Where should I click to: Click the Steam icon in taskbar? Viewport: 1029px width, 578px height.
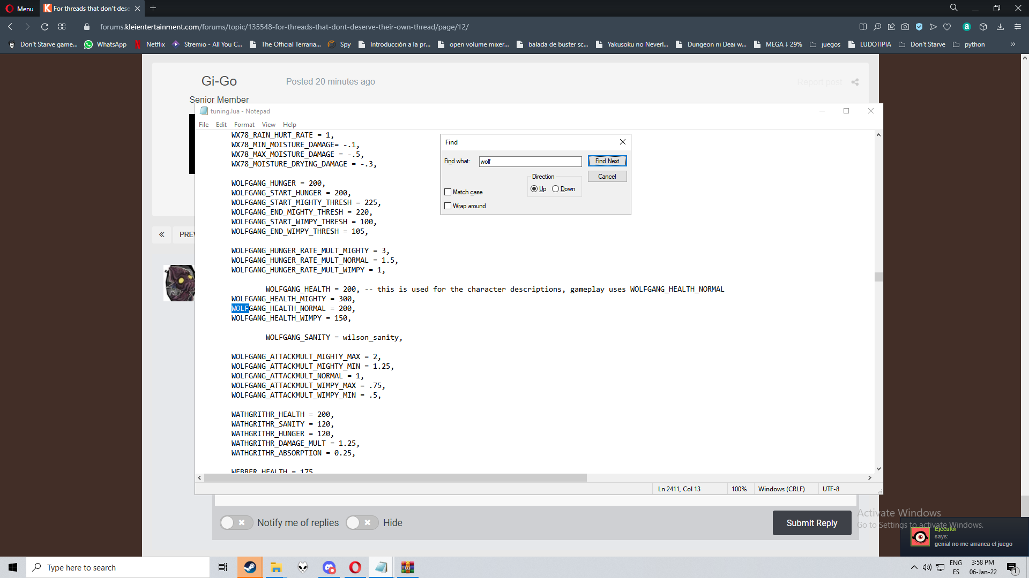click(x=250, y=567)
